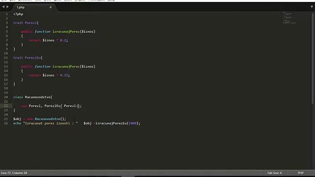The width and height of the screenshot is (315, 177).
Task: Click 'return $iznos * 0.2;' statement
Action: click(x=48, y=40)
